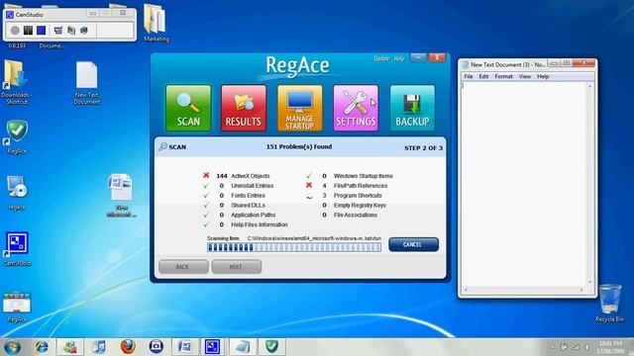Select the Marketing folder on the desktop

click(x=157, y=23)
